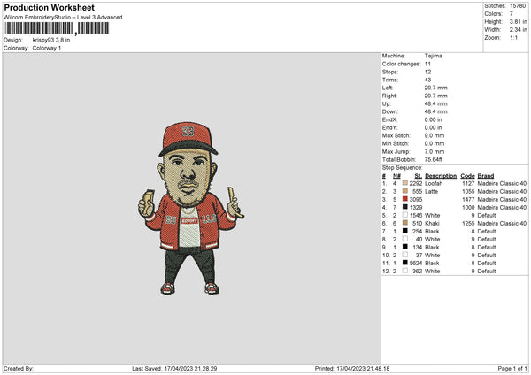The image size is (531, 375).
Task: Click the embroidered character design preview
Action: [190, 208]
